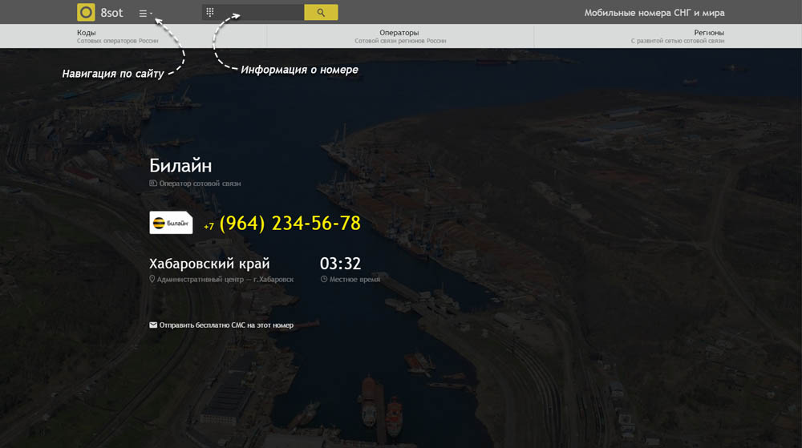The height and width of the screenshot is (448, 802).
Task: Click the +7 country code prefix
Action: click(209, 226)
